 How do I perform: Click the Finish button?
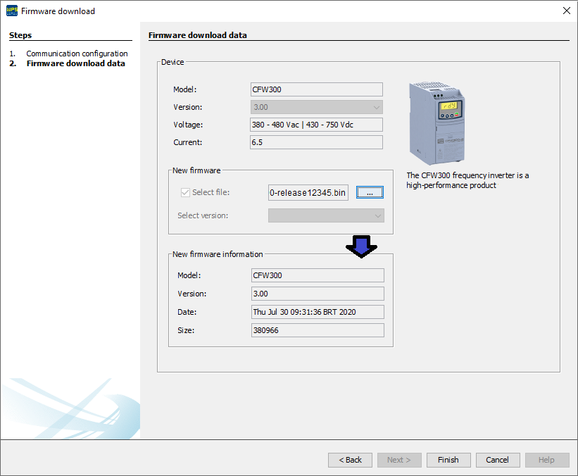point(448,460)
